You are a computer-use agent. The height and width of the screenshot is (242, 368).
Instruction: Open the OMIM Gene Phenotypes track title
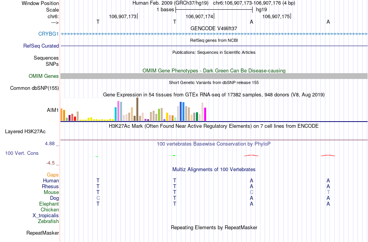(x=214, y=70)
